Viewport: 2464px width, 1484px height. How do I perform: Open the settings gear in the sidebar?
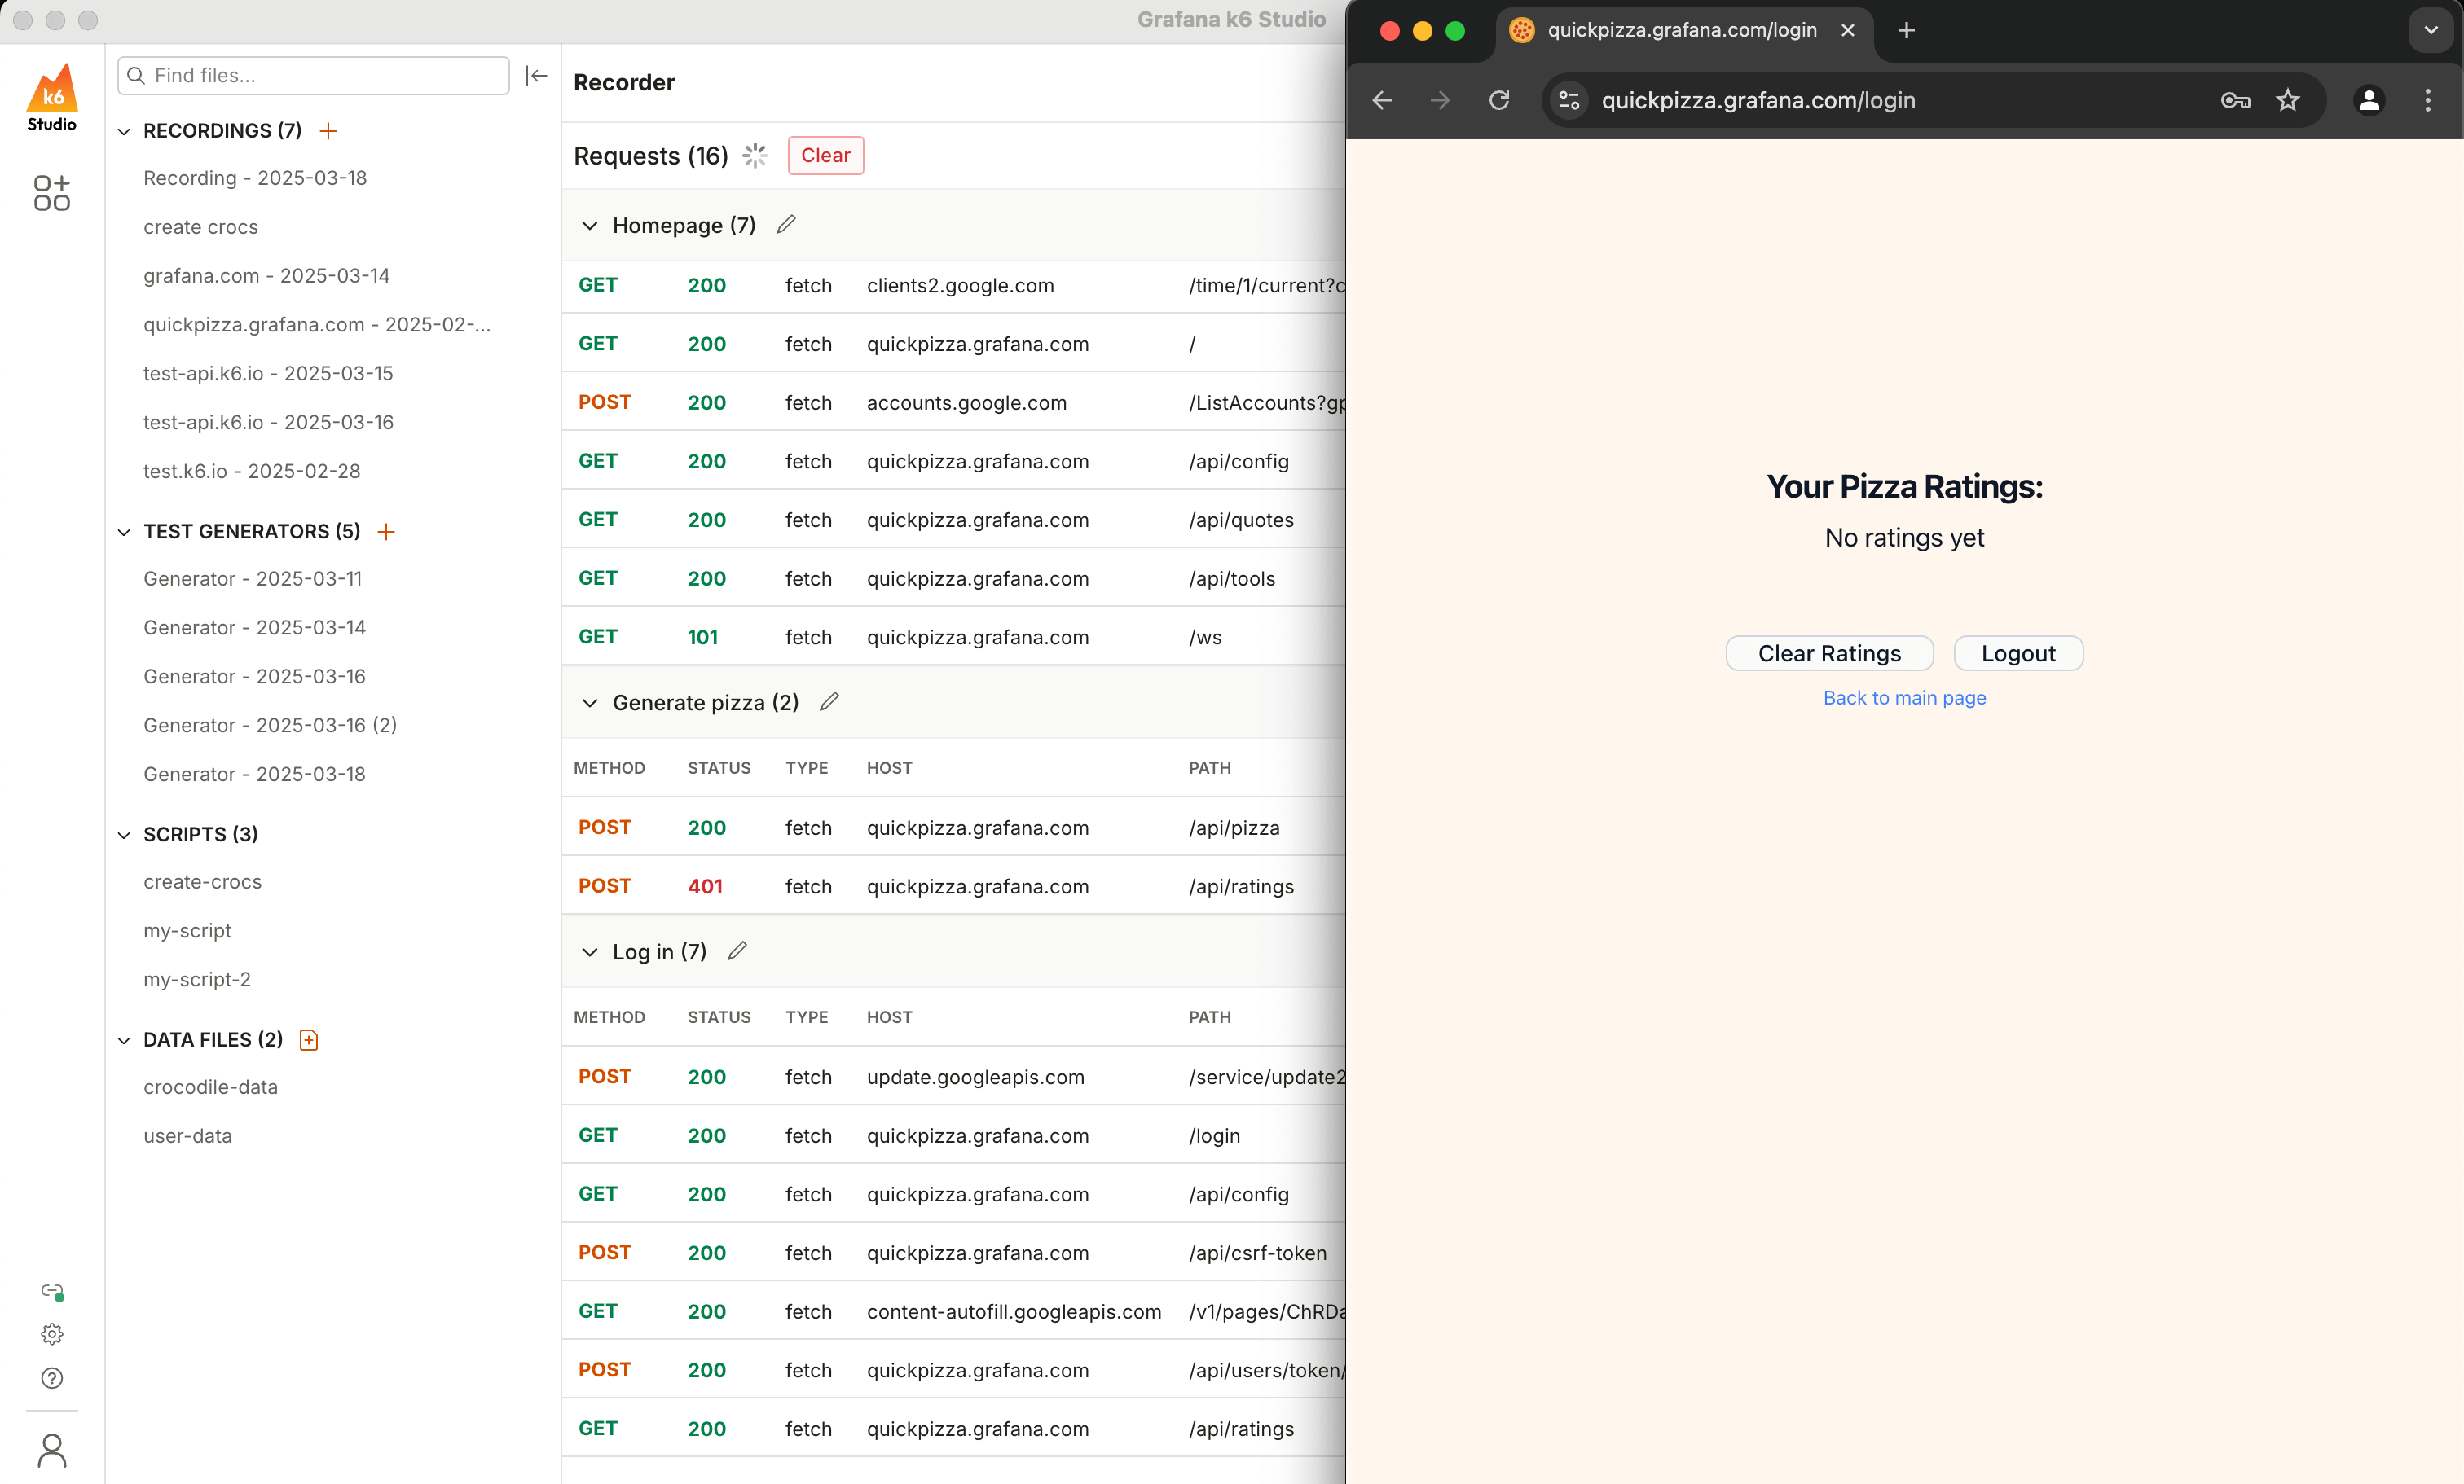[x=52, y=1334]
